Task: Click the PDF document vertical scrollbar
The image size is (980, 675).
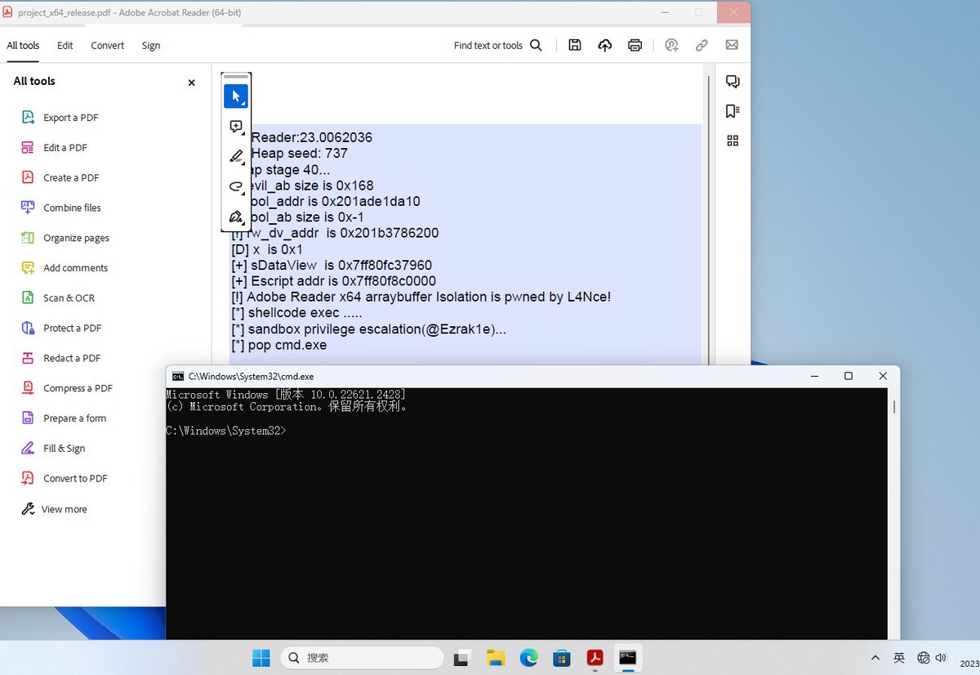Action: tap(707, 220)
